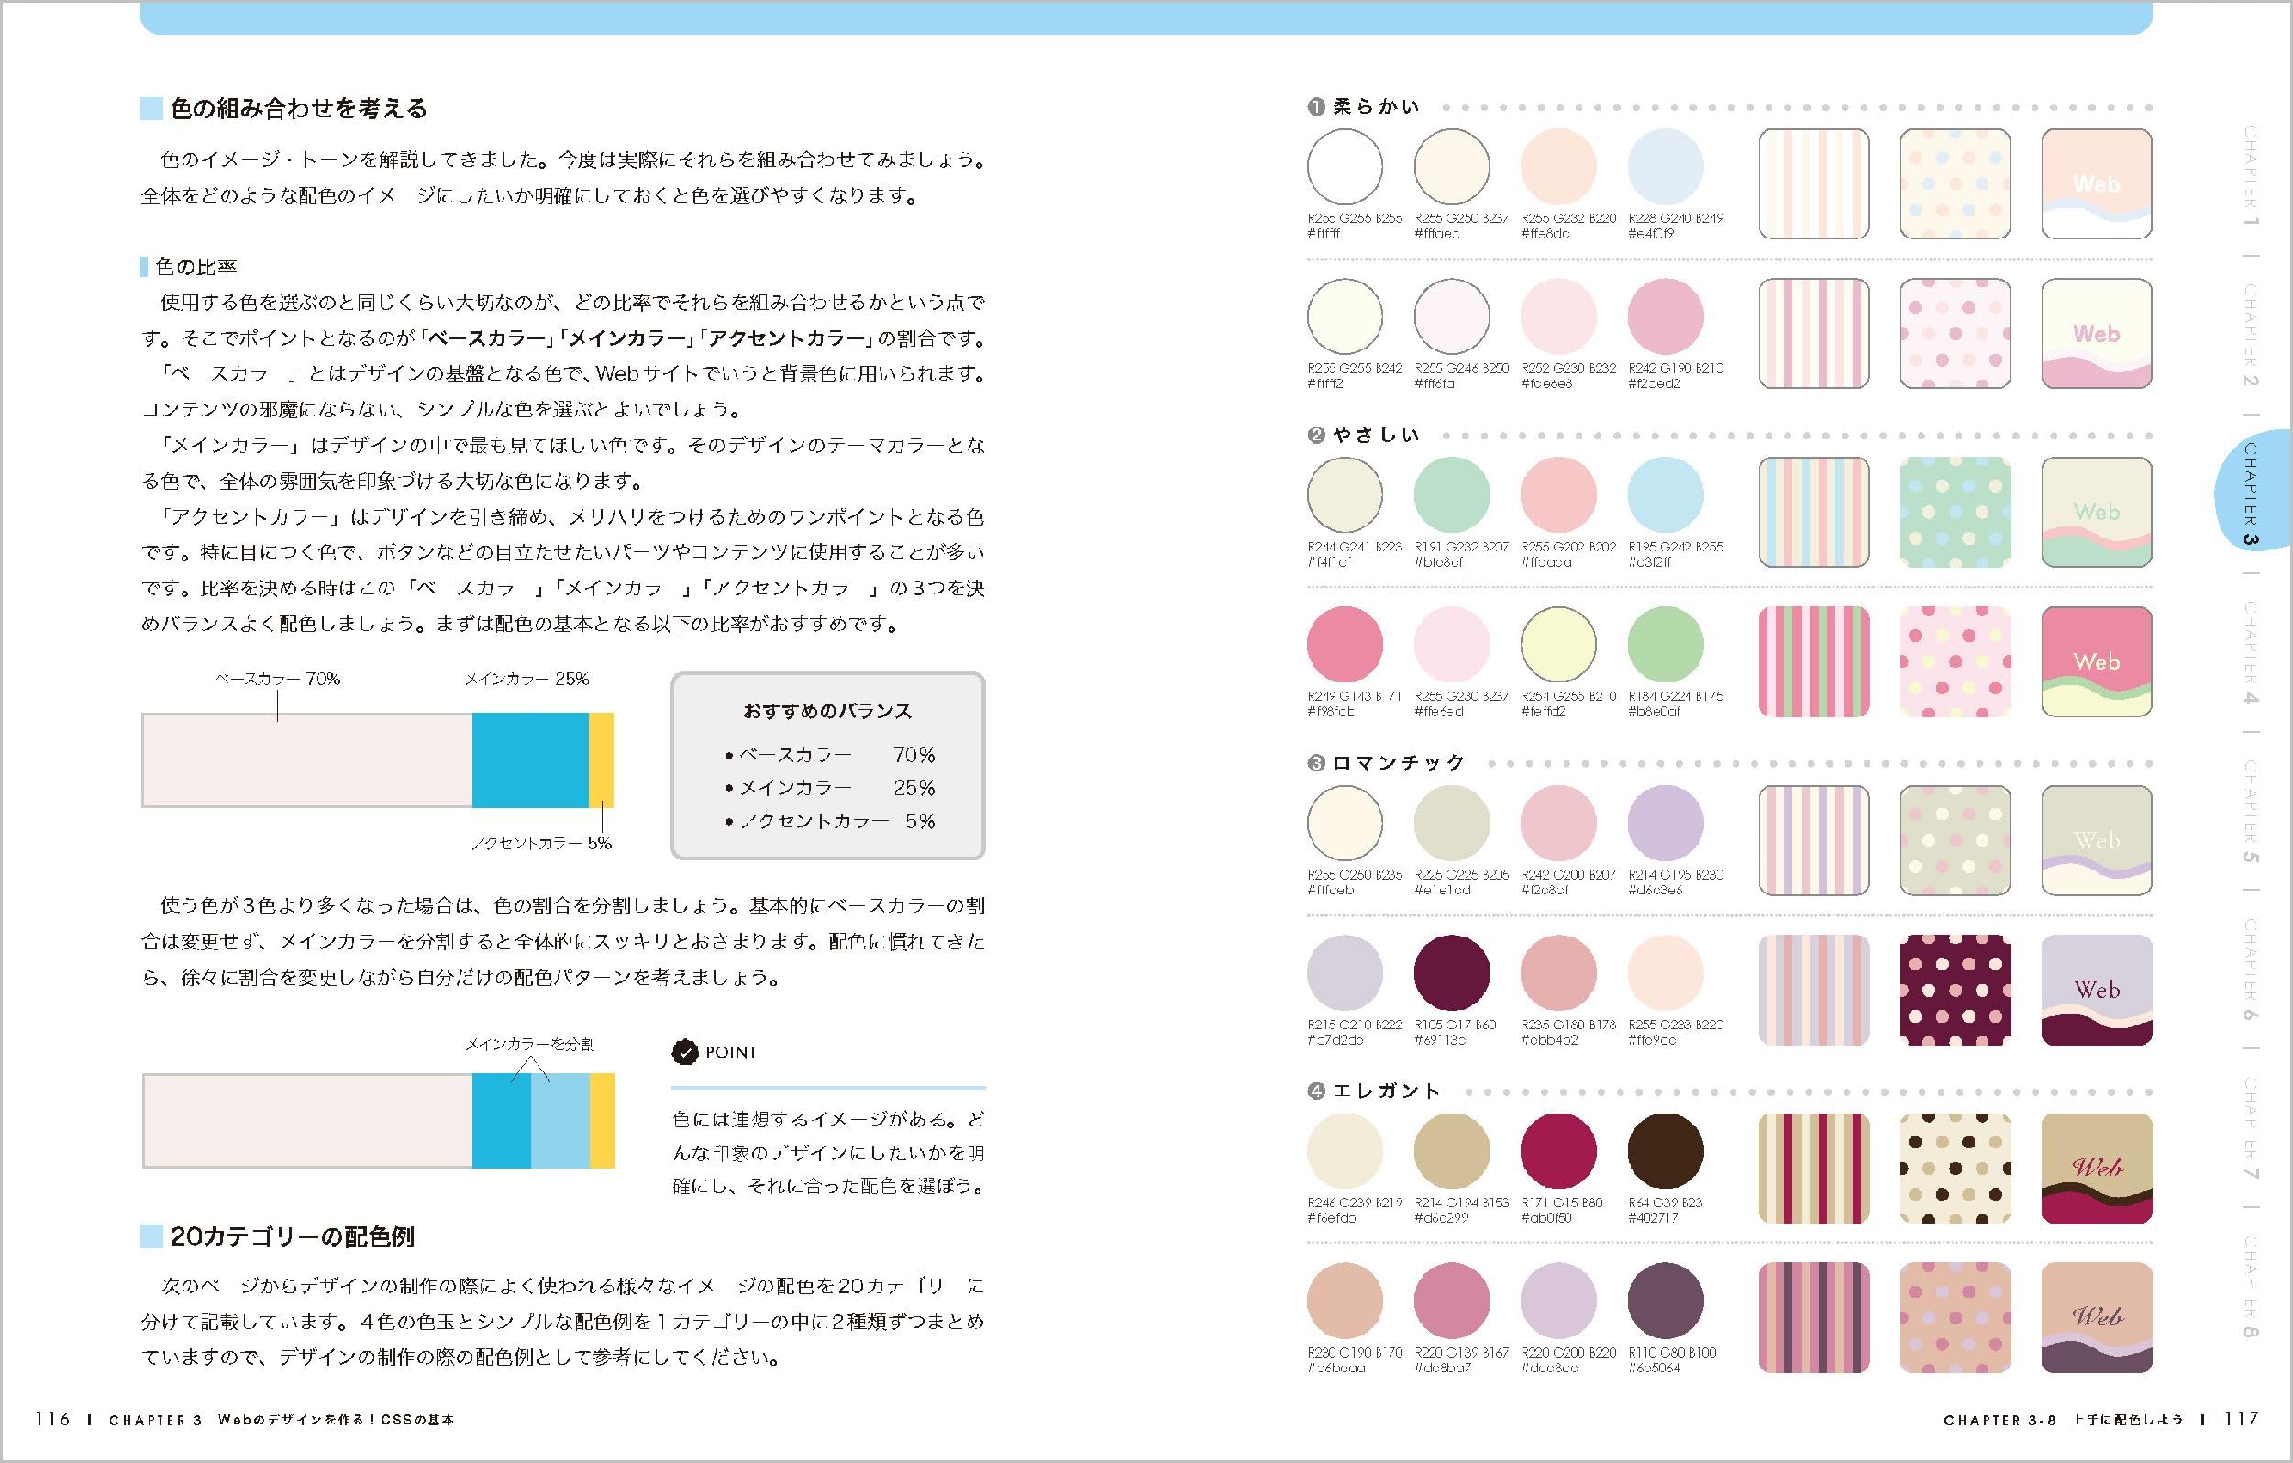Image resolution: width=2293 pixels, height=1463 pixels.
Task: Click the number 4 エレガント heading icon
Action: point(1316,1092)
